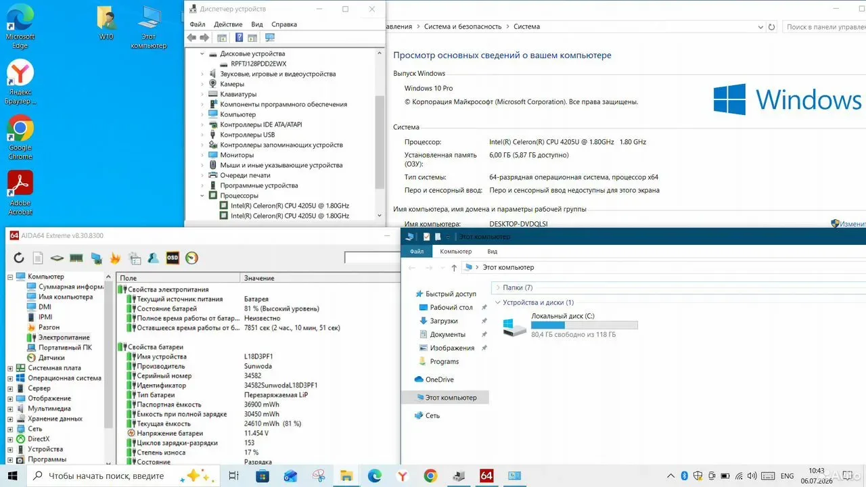
Task: Open Adobe Acrobat desktop shortcut
Action: pyautogui.click(x=20, y=193)
